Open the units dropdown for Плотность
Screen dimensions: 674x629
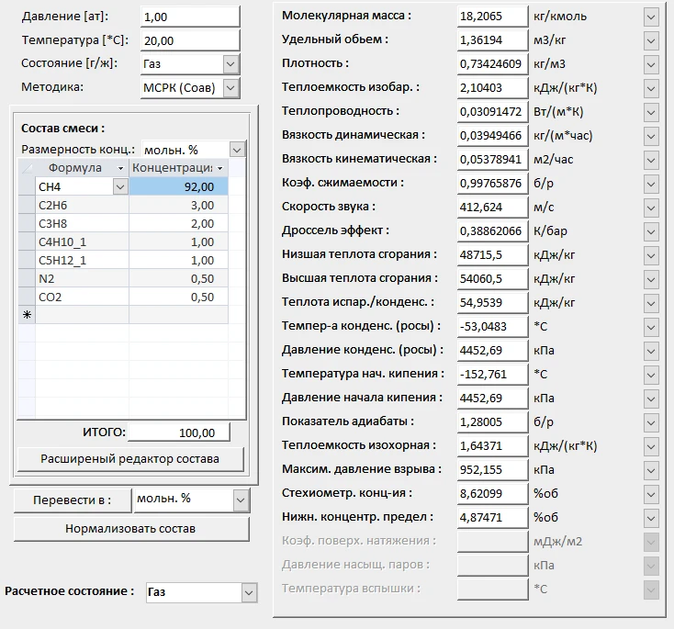pyautogui.click(x=651, y=64)
